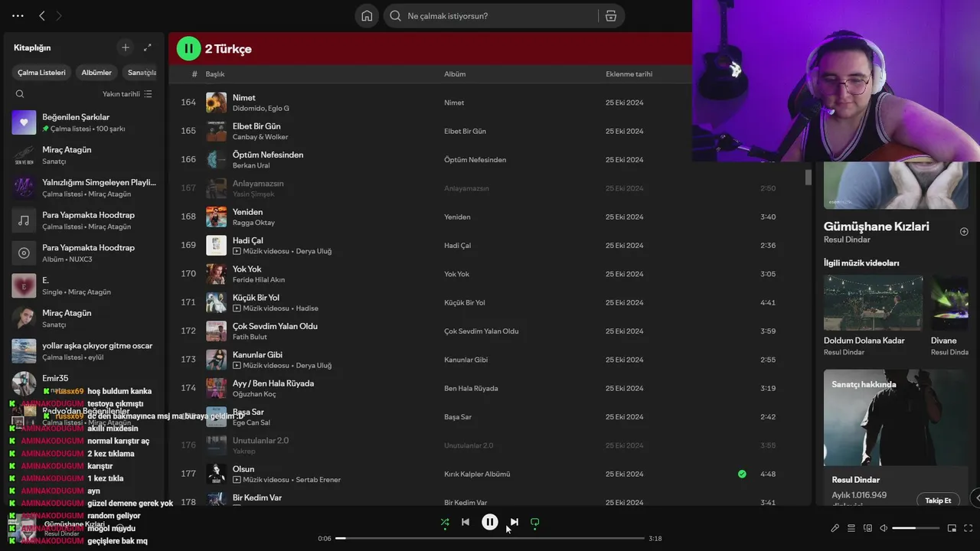Click 'Yok Yok' album cover thumbnail
The image size is (980, 551).
pyautogui.click(x=216, y=274)
